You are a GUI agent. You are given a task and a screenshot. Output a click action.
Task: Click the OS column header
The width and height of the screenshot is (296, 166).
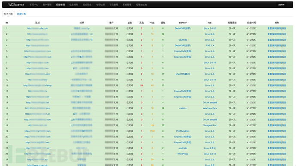coord(210,23)
